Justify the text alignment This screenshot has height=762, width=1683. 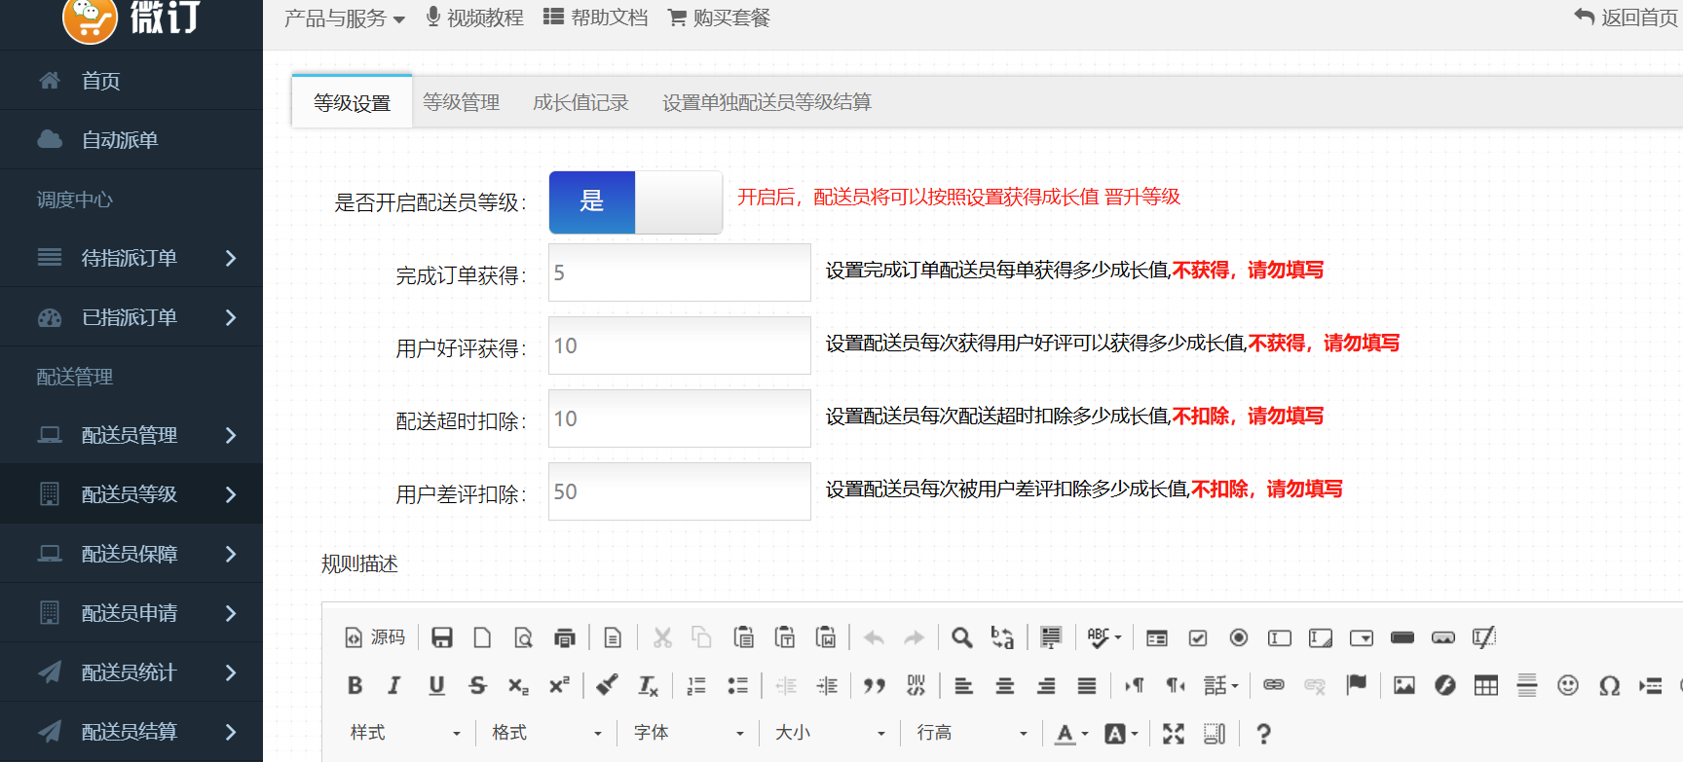pyautogui.click(x=1087, y=685)
